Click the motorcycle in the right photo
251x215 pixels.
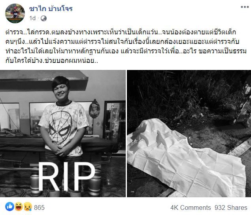point(243,102)
